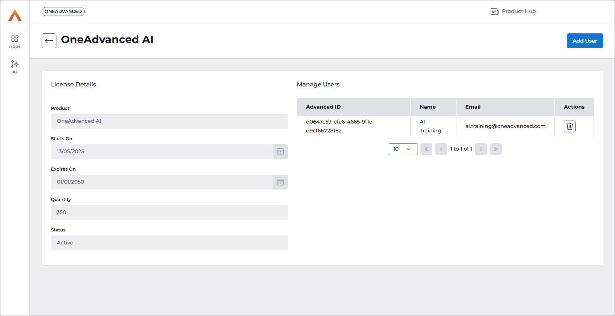
Task: Click the License Details heading
Action: [74, 85]
